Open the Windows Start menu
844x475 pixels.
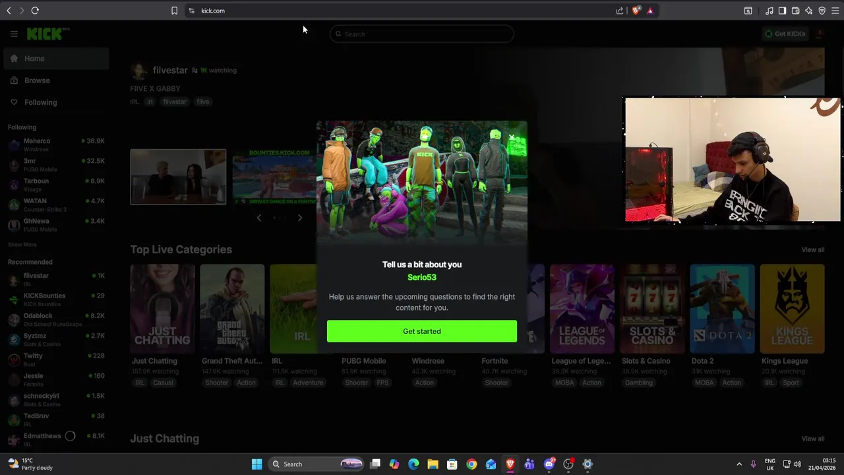point(257,464)
